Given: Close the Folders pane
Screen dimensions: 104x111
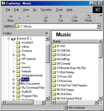Looking at the screenshot, I should 47,33.
